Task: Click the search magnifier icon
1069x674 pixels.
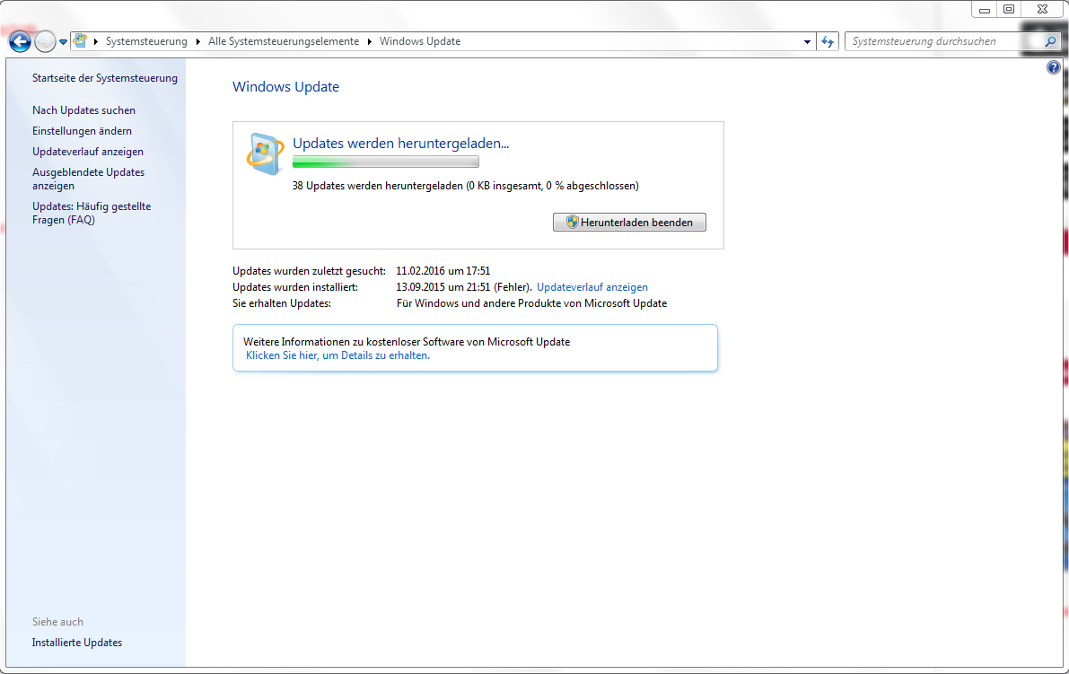Action: pos(1050,41)
